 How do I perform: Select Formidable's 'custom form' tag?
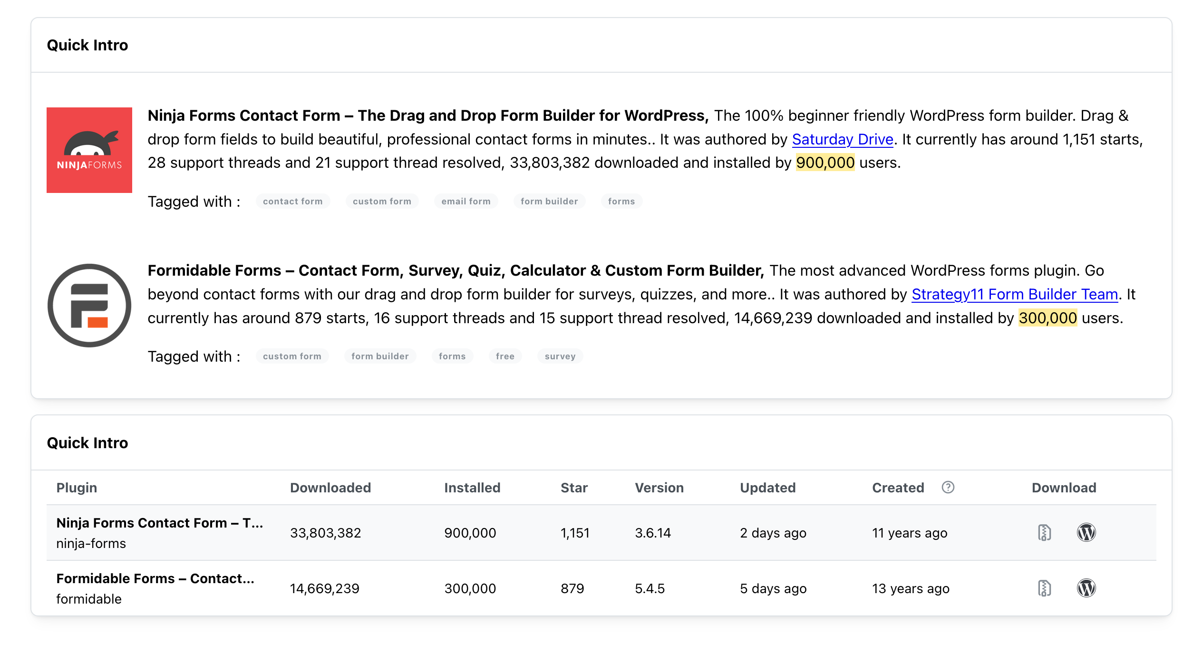pyautogui.click(x=292, y=356)
